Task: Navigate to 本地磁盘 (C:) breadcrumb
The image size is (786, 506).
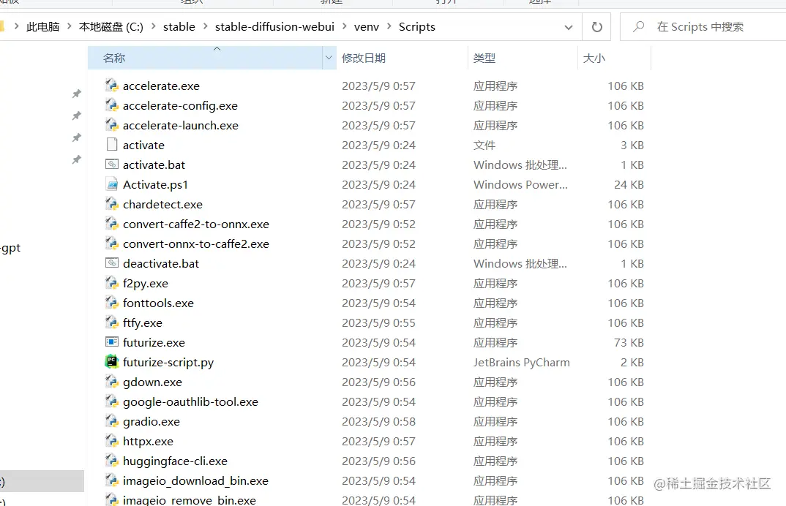Action: [111, 26]
